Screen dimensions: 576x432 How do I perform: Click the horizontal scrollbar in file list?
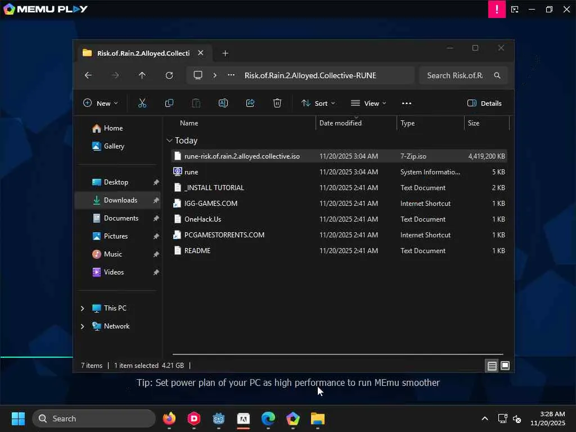(337, 354)
